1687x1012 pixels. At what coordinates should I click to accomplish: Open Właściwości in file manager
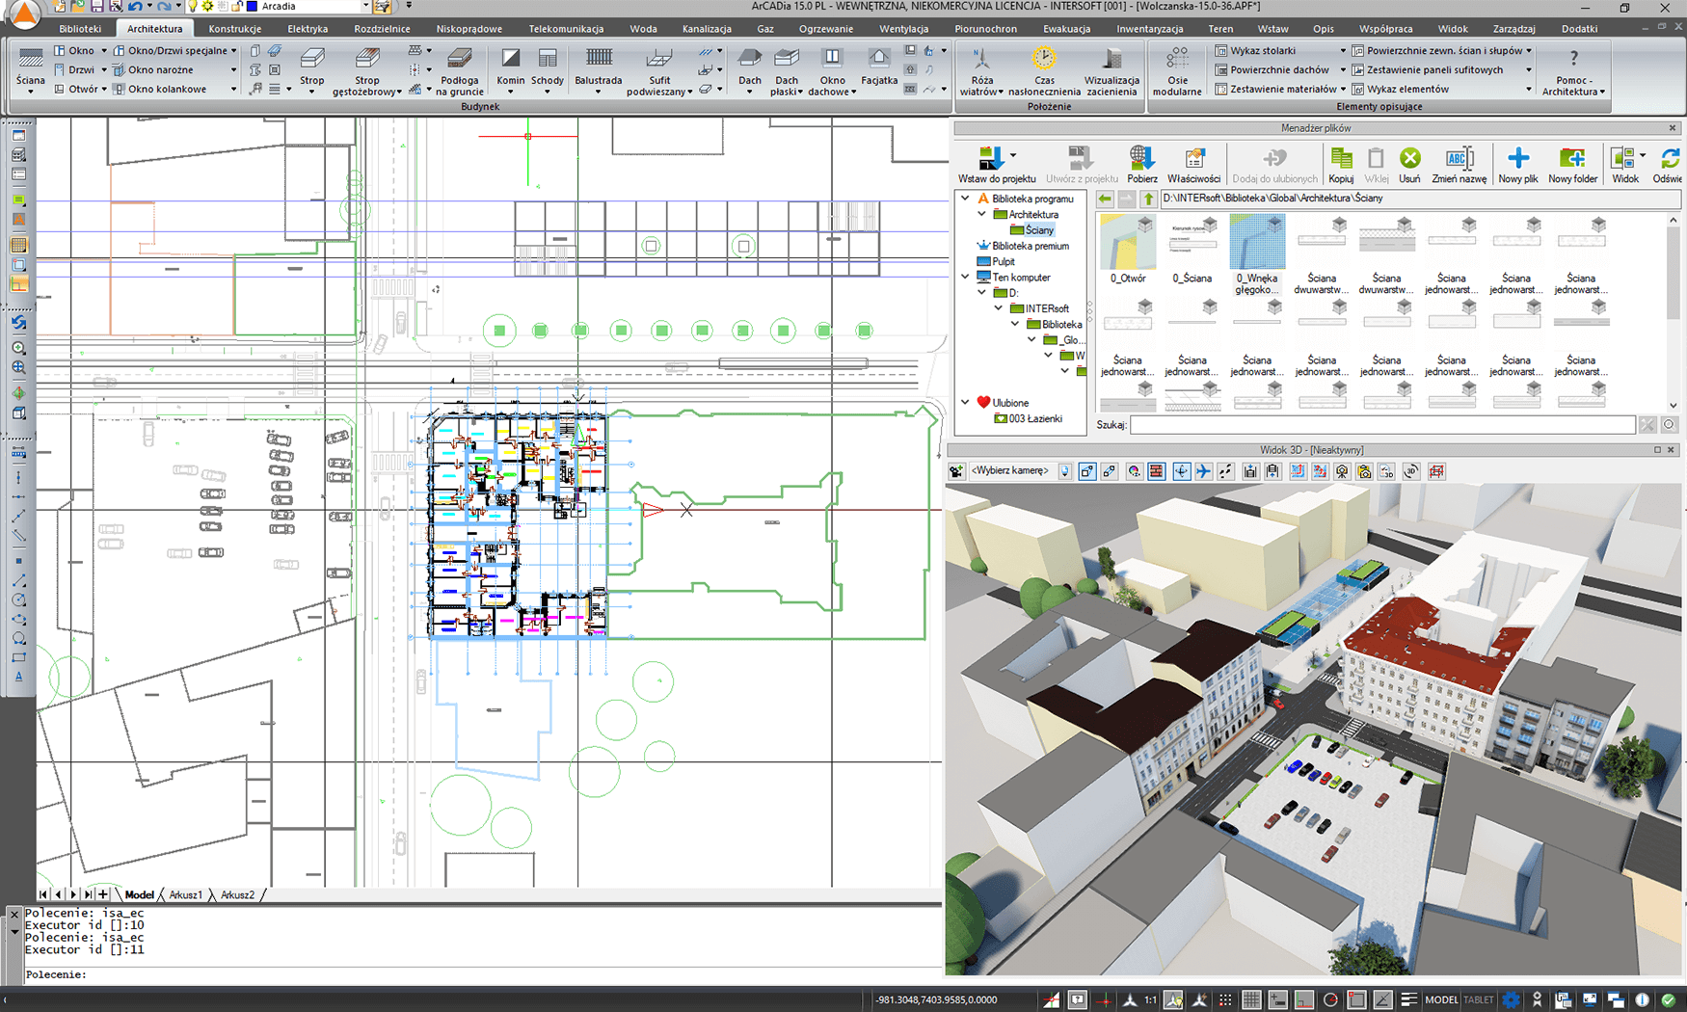[x=1193, y=164]
